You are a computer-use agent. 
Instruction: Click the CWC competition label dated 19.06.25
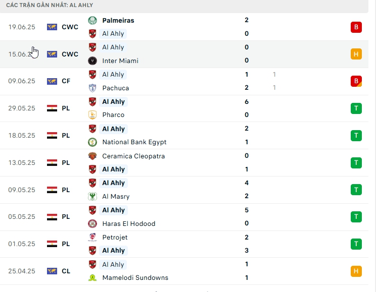[x=70, y=27]
